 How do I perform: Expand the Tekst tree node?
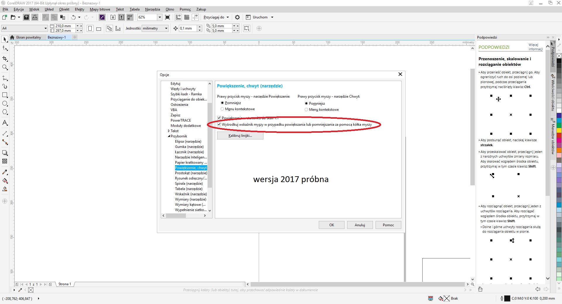(169, 131)
